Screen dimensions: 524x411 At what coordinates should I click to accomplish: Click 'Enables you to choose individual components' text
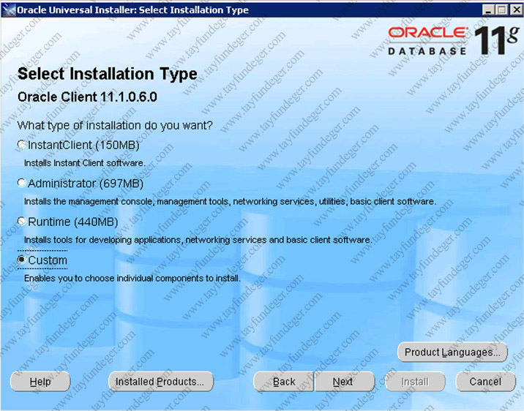pos(132,278)
